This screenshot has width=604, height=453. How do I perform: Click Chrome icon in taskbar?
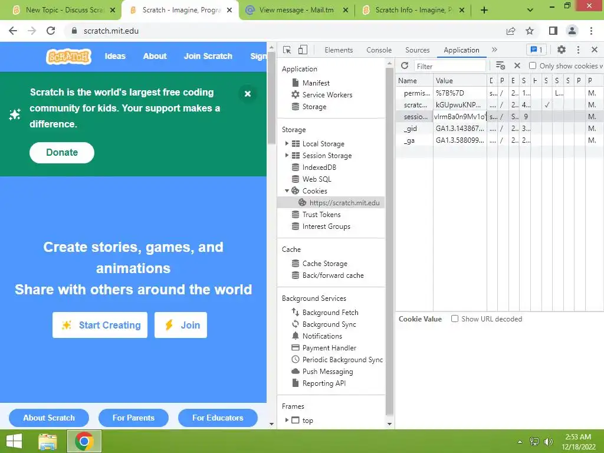click(x=84, y=441)
